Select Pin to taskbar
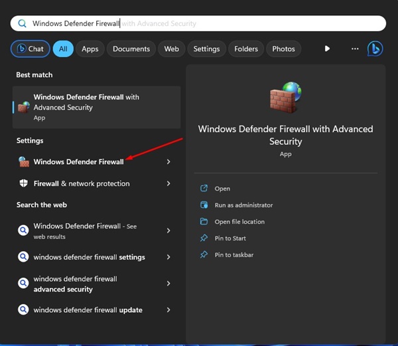 click(x=234, y=255)
